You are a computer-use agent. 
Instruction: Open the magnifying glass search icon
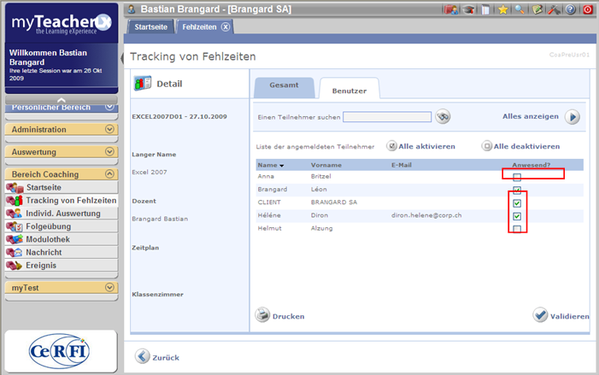(x=520, y=9)
